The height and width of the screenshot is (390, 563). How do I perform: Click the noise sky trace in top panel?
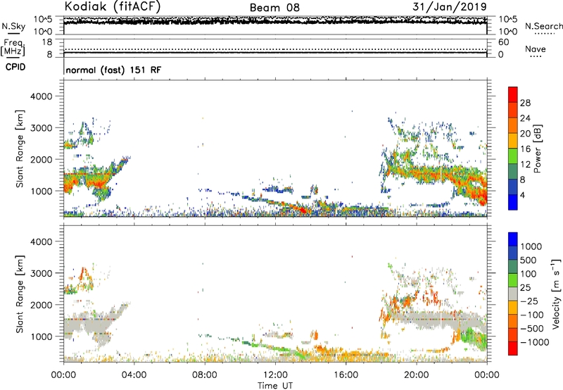[x=275, y=22]
